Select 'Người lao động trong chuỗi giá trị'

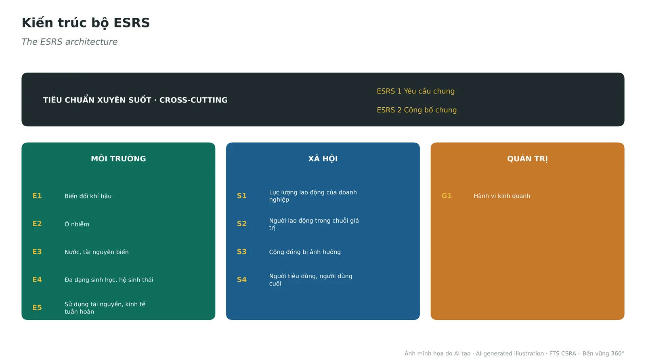(314, 224)
